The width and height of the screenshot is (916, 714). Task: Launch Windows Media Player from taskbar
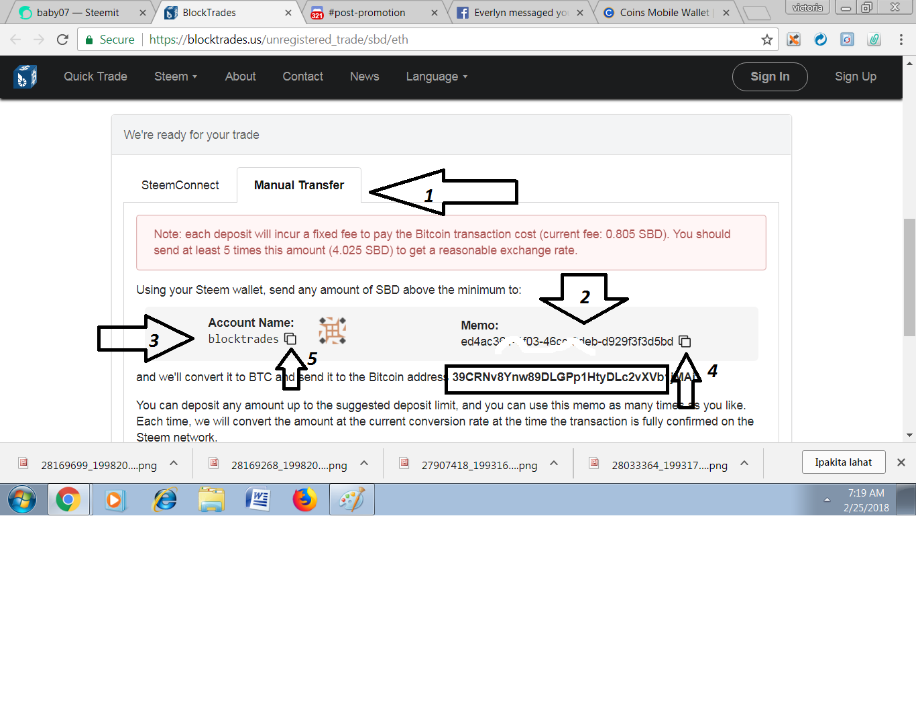click(115, 500)
